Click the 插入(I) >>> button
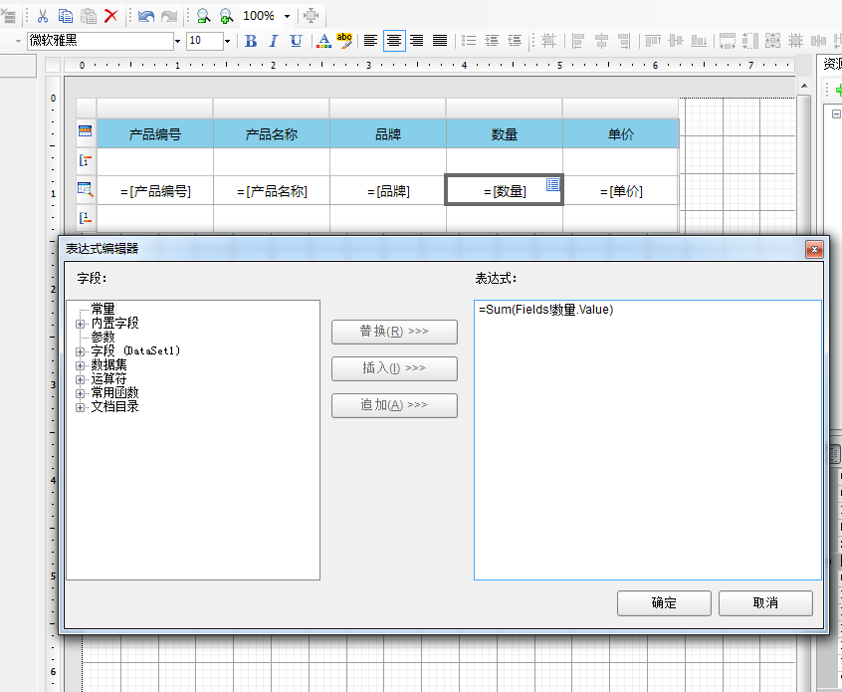 coord(395,368)
